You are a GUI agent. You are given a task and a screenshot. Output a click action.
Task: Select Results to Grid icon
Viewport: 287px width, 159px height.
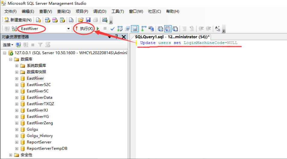pyautogui.click(x=168, y=29)
